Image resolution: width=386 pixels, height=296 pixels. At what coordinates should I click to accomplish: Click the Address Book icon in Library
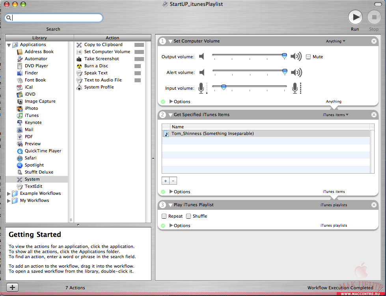click(x=20, y=52)
